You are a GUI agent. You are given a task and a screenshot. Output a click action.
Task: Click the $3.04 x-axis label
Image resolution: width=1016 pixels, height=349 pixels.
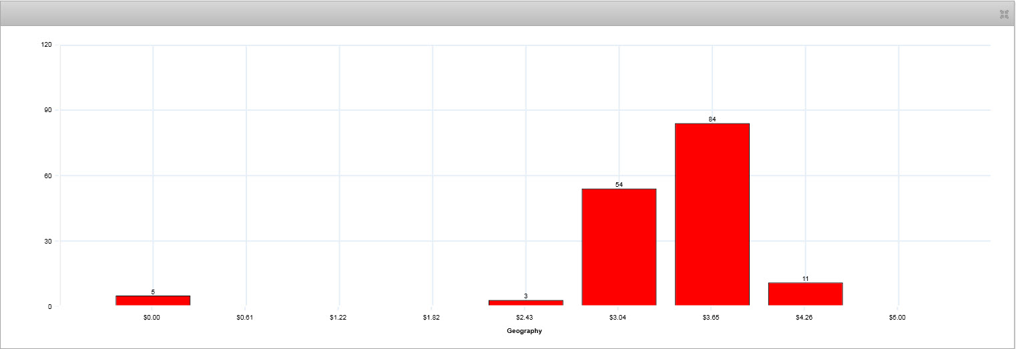(x=617, y=318)
